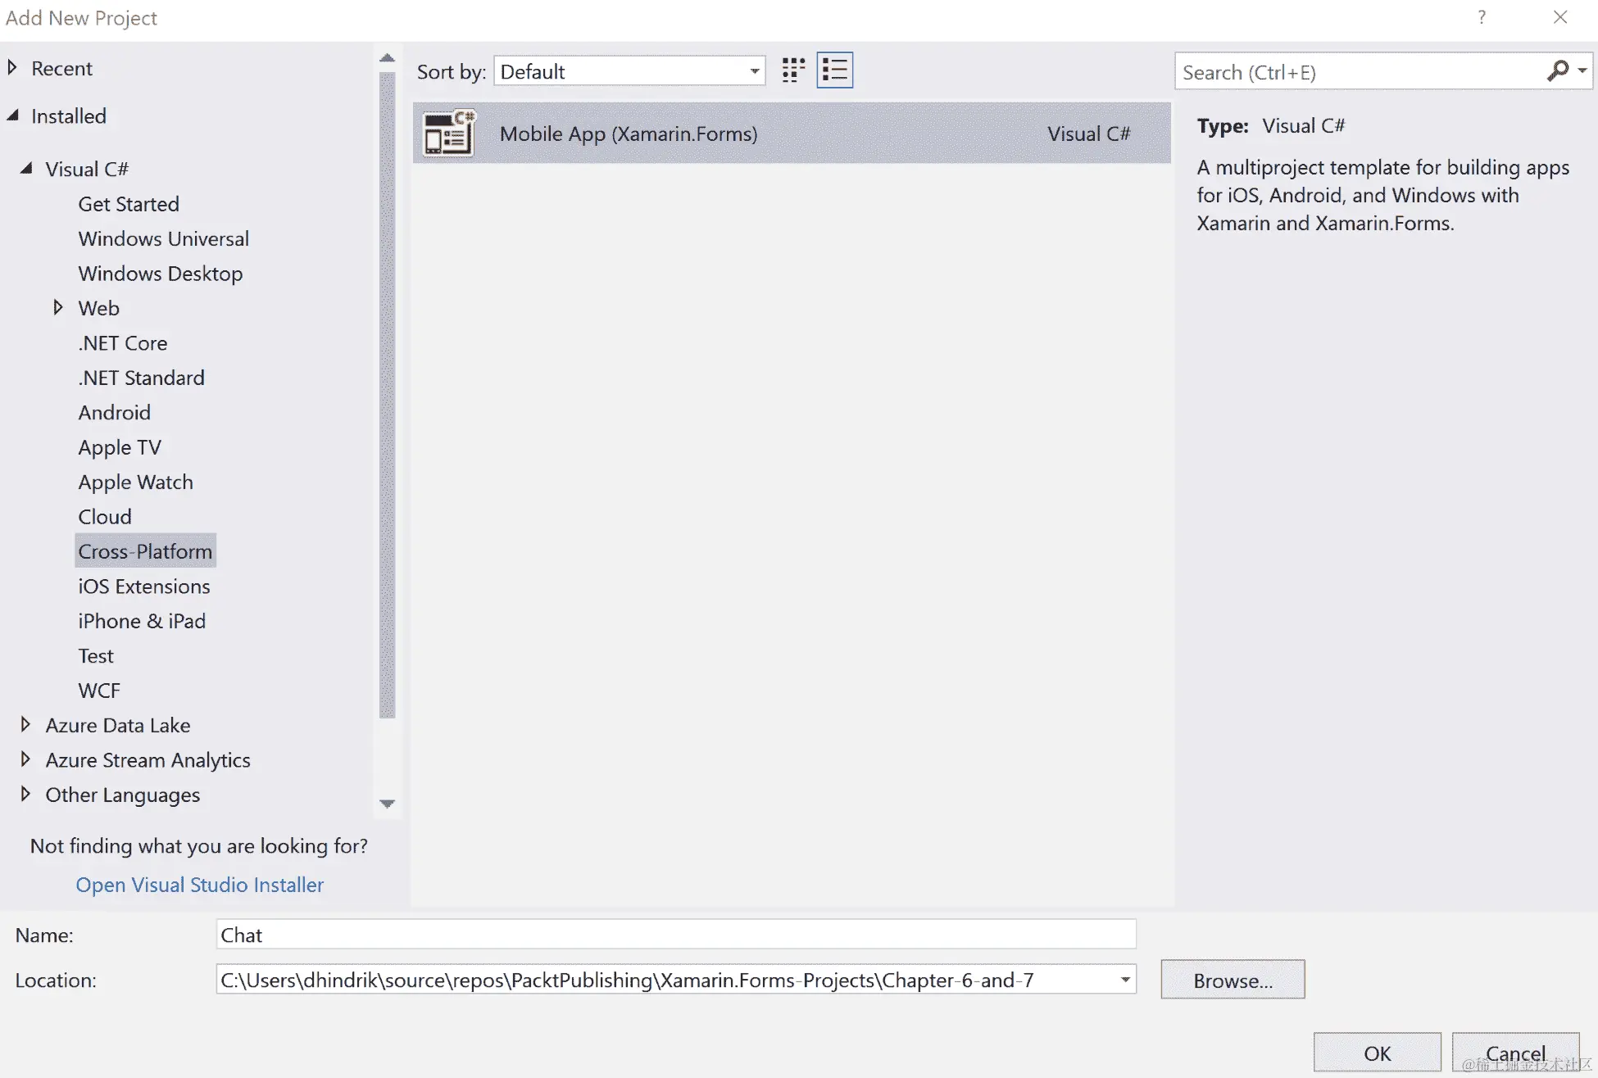Select WCF category

click(x=99, y=691)
